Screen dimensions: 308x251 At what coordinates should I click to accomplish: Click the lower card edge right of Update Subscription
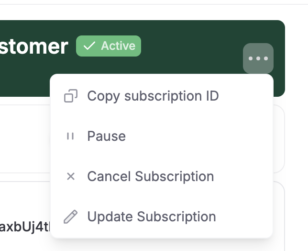coord(279,217)
